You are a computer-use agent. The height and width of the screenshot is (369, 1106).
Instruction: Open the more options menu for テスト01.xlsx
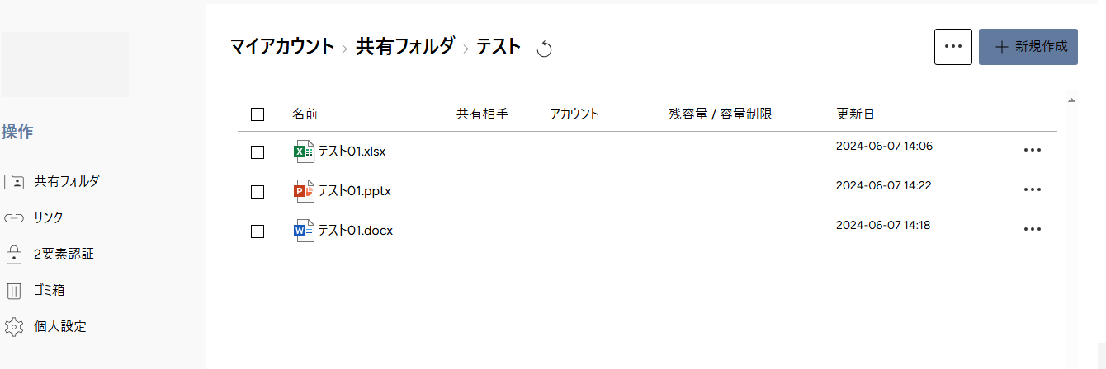click(1032, 150)
